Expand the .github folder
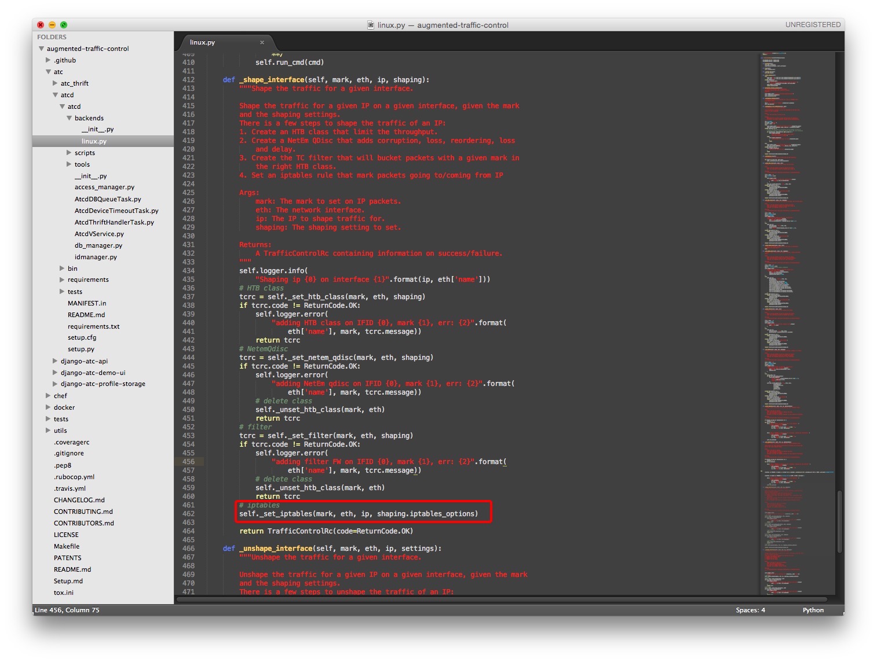Image resolution: width=877 pixels, height=662 pixels. tap(49, 60)
